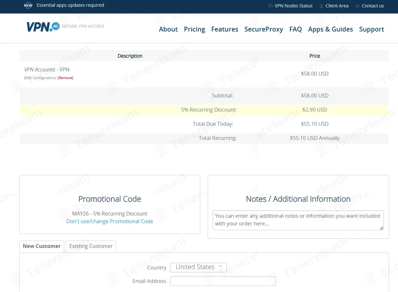Click the $55.10 USD Annually recurring value
Image resolution: width=398 pixels, height=292 pixels.
tap(315, 138)
